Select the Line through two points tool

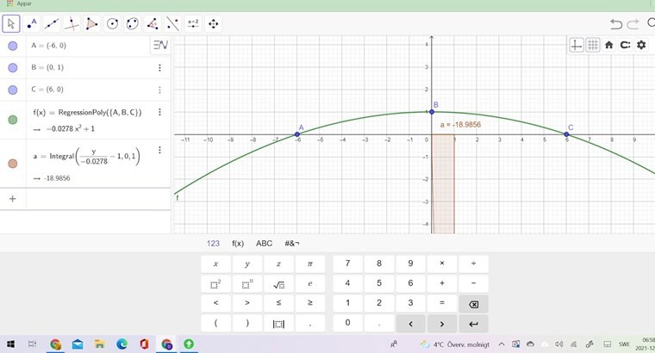pos(52,24)
